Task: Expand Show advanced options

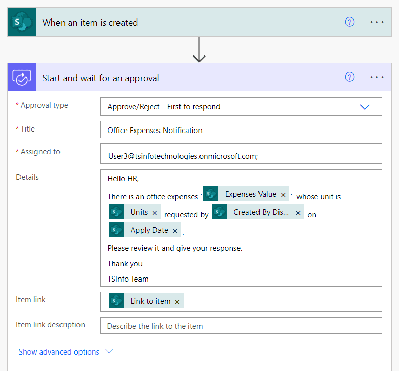Action: tap(66, 351)
